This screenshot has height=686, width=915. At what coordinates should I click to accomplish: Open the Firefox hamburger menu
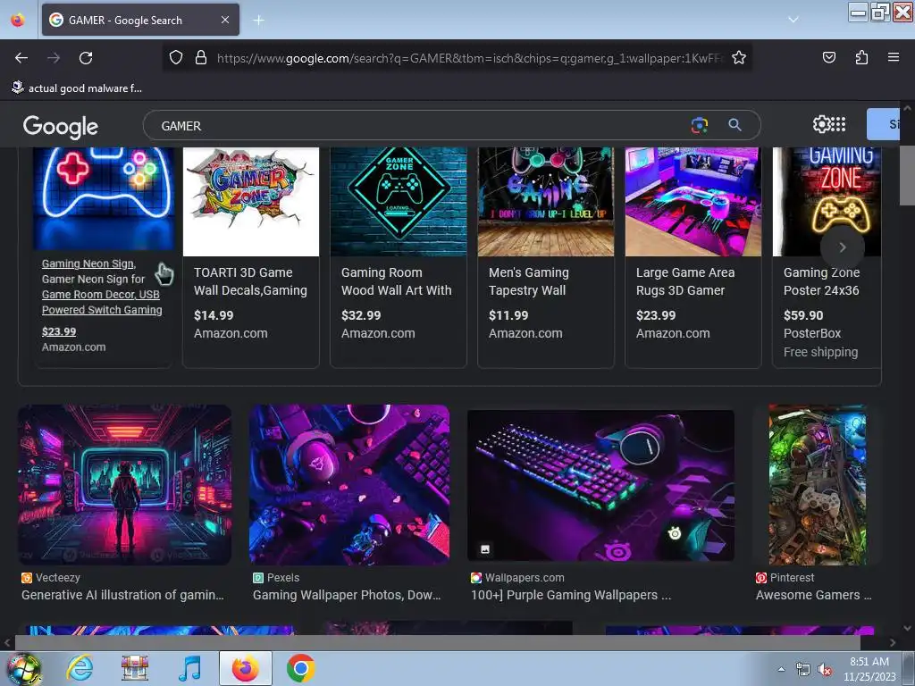894,57
